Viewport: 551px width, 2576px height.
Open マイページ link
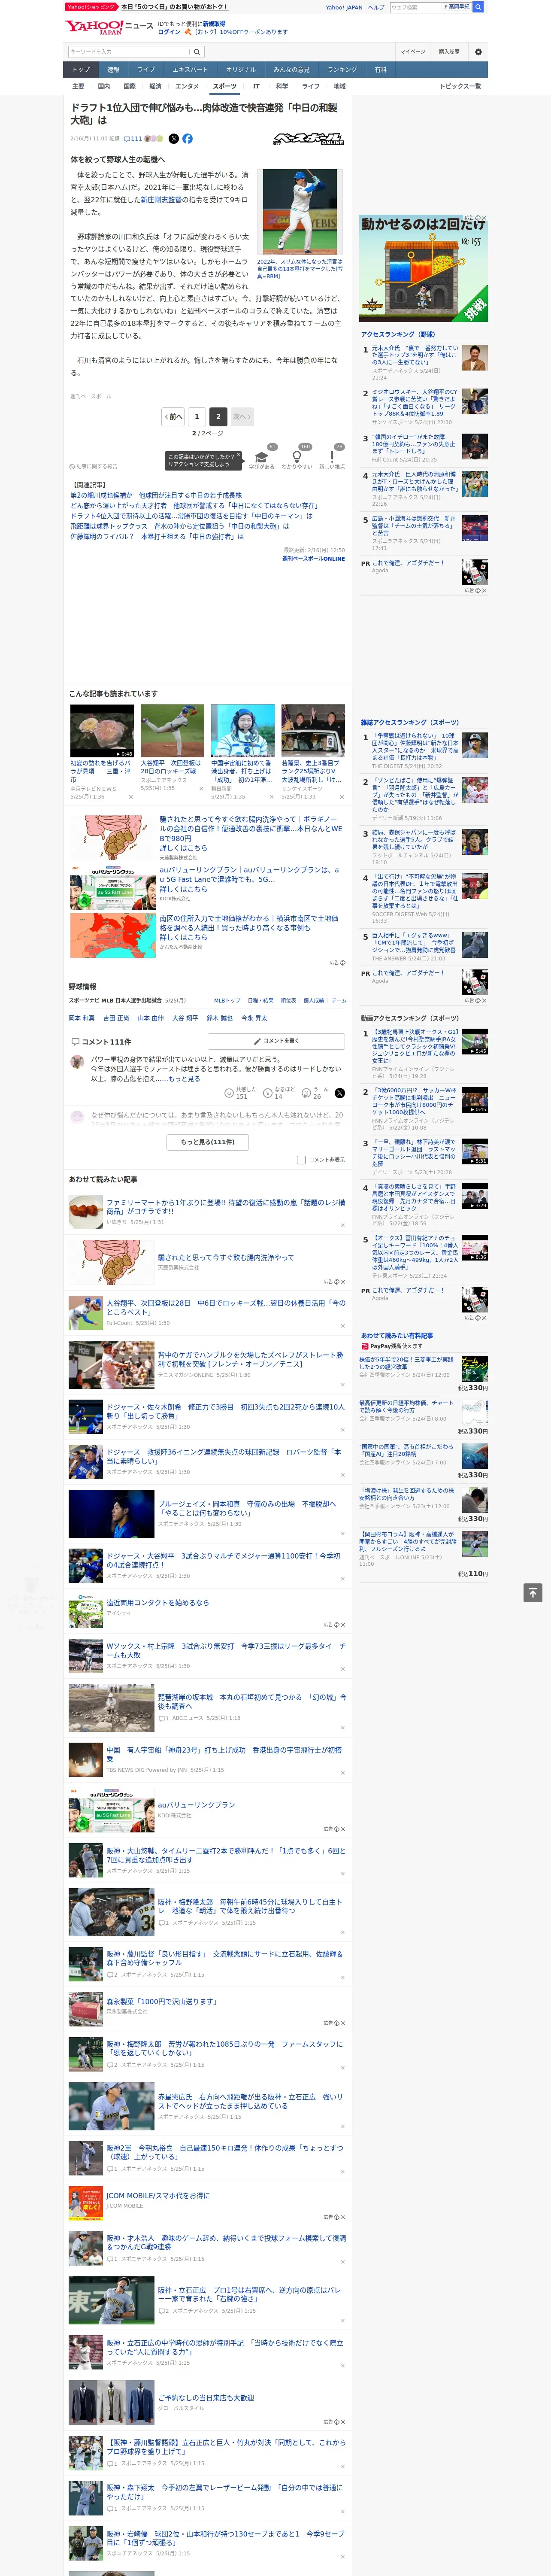click(412, 52)
